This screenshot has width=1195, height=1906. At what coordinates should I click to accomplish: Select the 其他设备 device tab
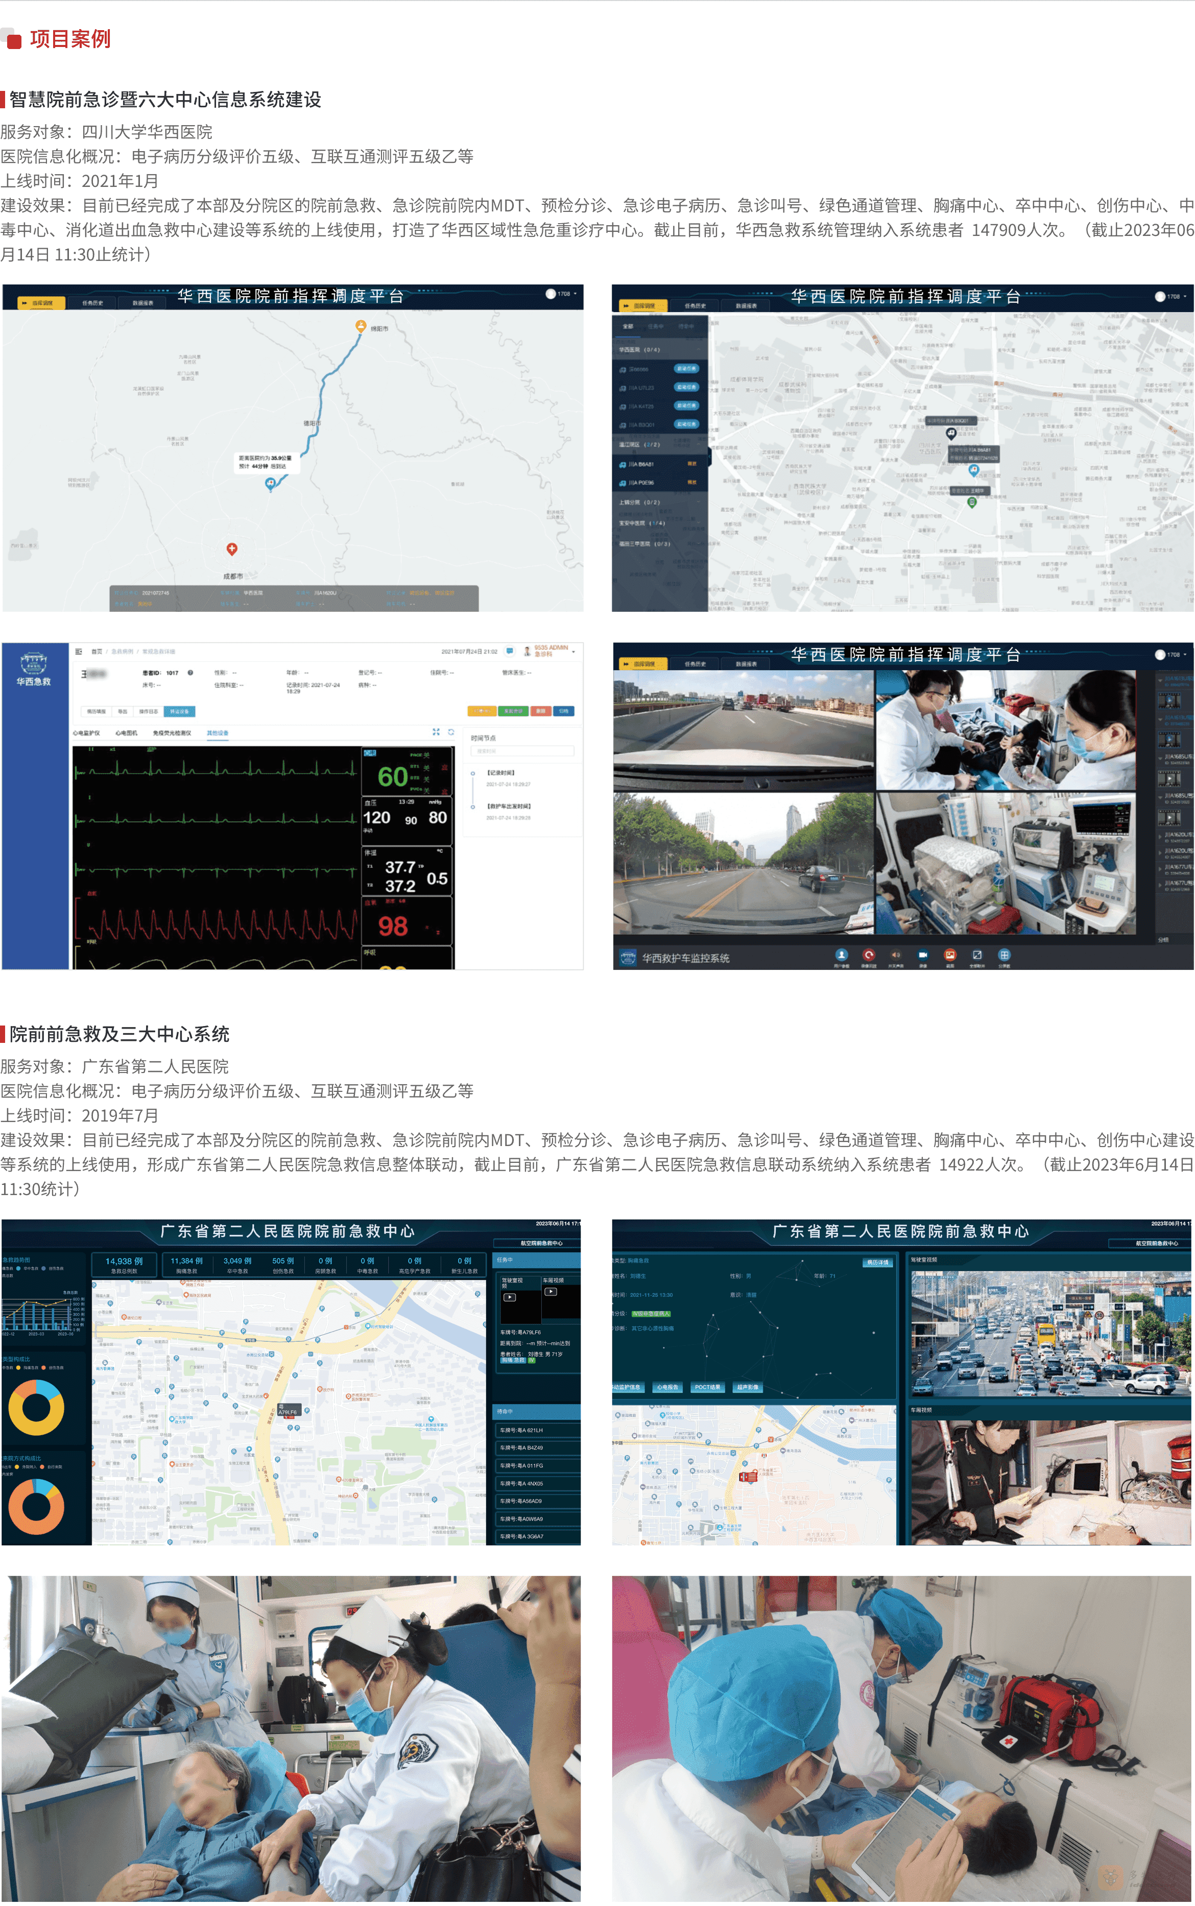point(218,732)
